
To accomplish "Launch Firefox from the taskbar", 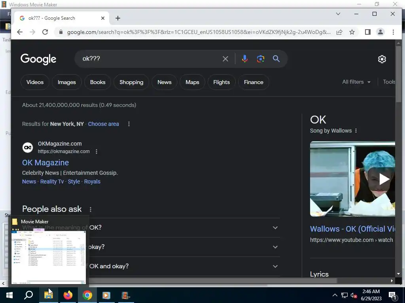I will pos(68,295).
